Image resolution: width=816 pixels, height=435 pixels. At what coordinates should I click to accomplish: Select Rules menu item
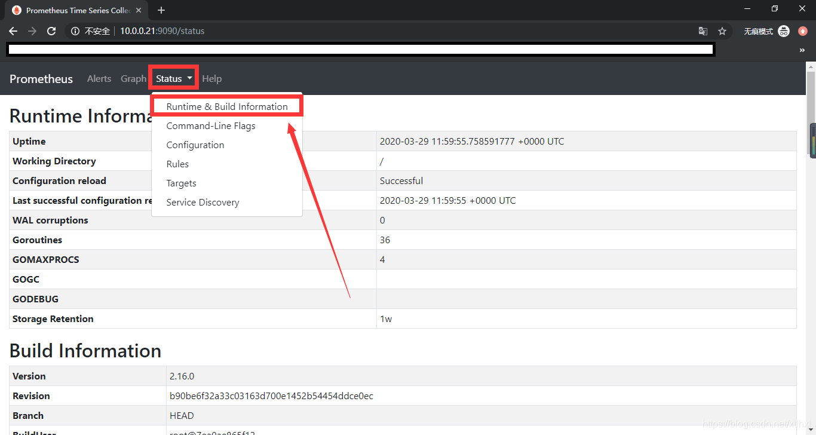click(x=227, y=164)
